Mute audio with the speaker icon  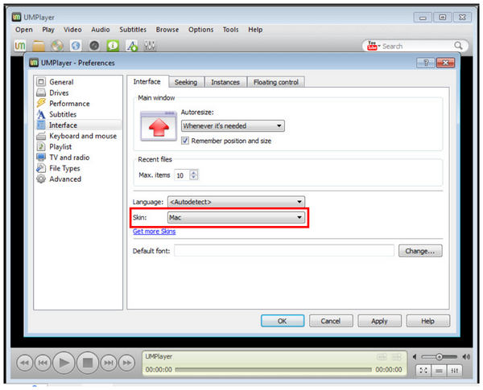[x=415, y=357]
